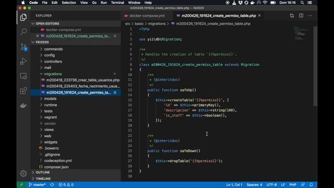Open the Selection menu

coord(69,3)
